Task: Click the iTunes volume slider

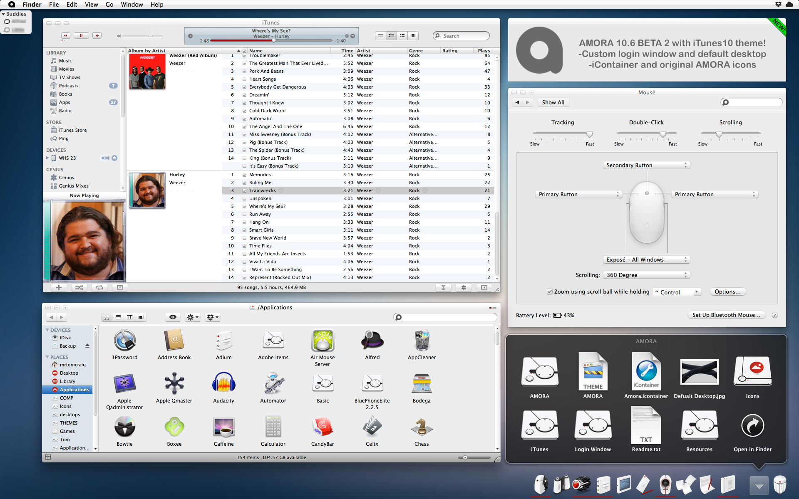Action: tap(143, 36)
